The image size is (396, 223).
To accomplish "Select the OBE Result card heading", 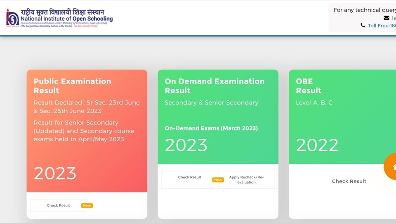I will [309, 86].
